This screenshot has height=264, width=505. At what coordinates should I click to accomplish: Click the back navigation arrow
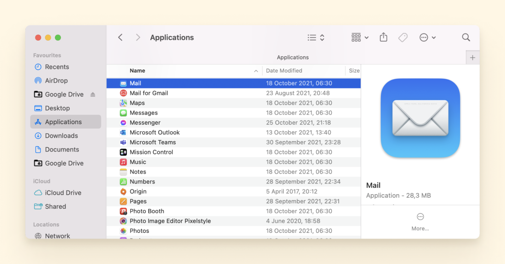click(x=120, y=37)
